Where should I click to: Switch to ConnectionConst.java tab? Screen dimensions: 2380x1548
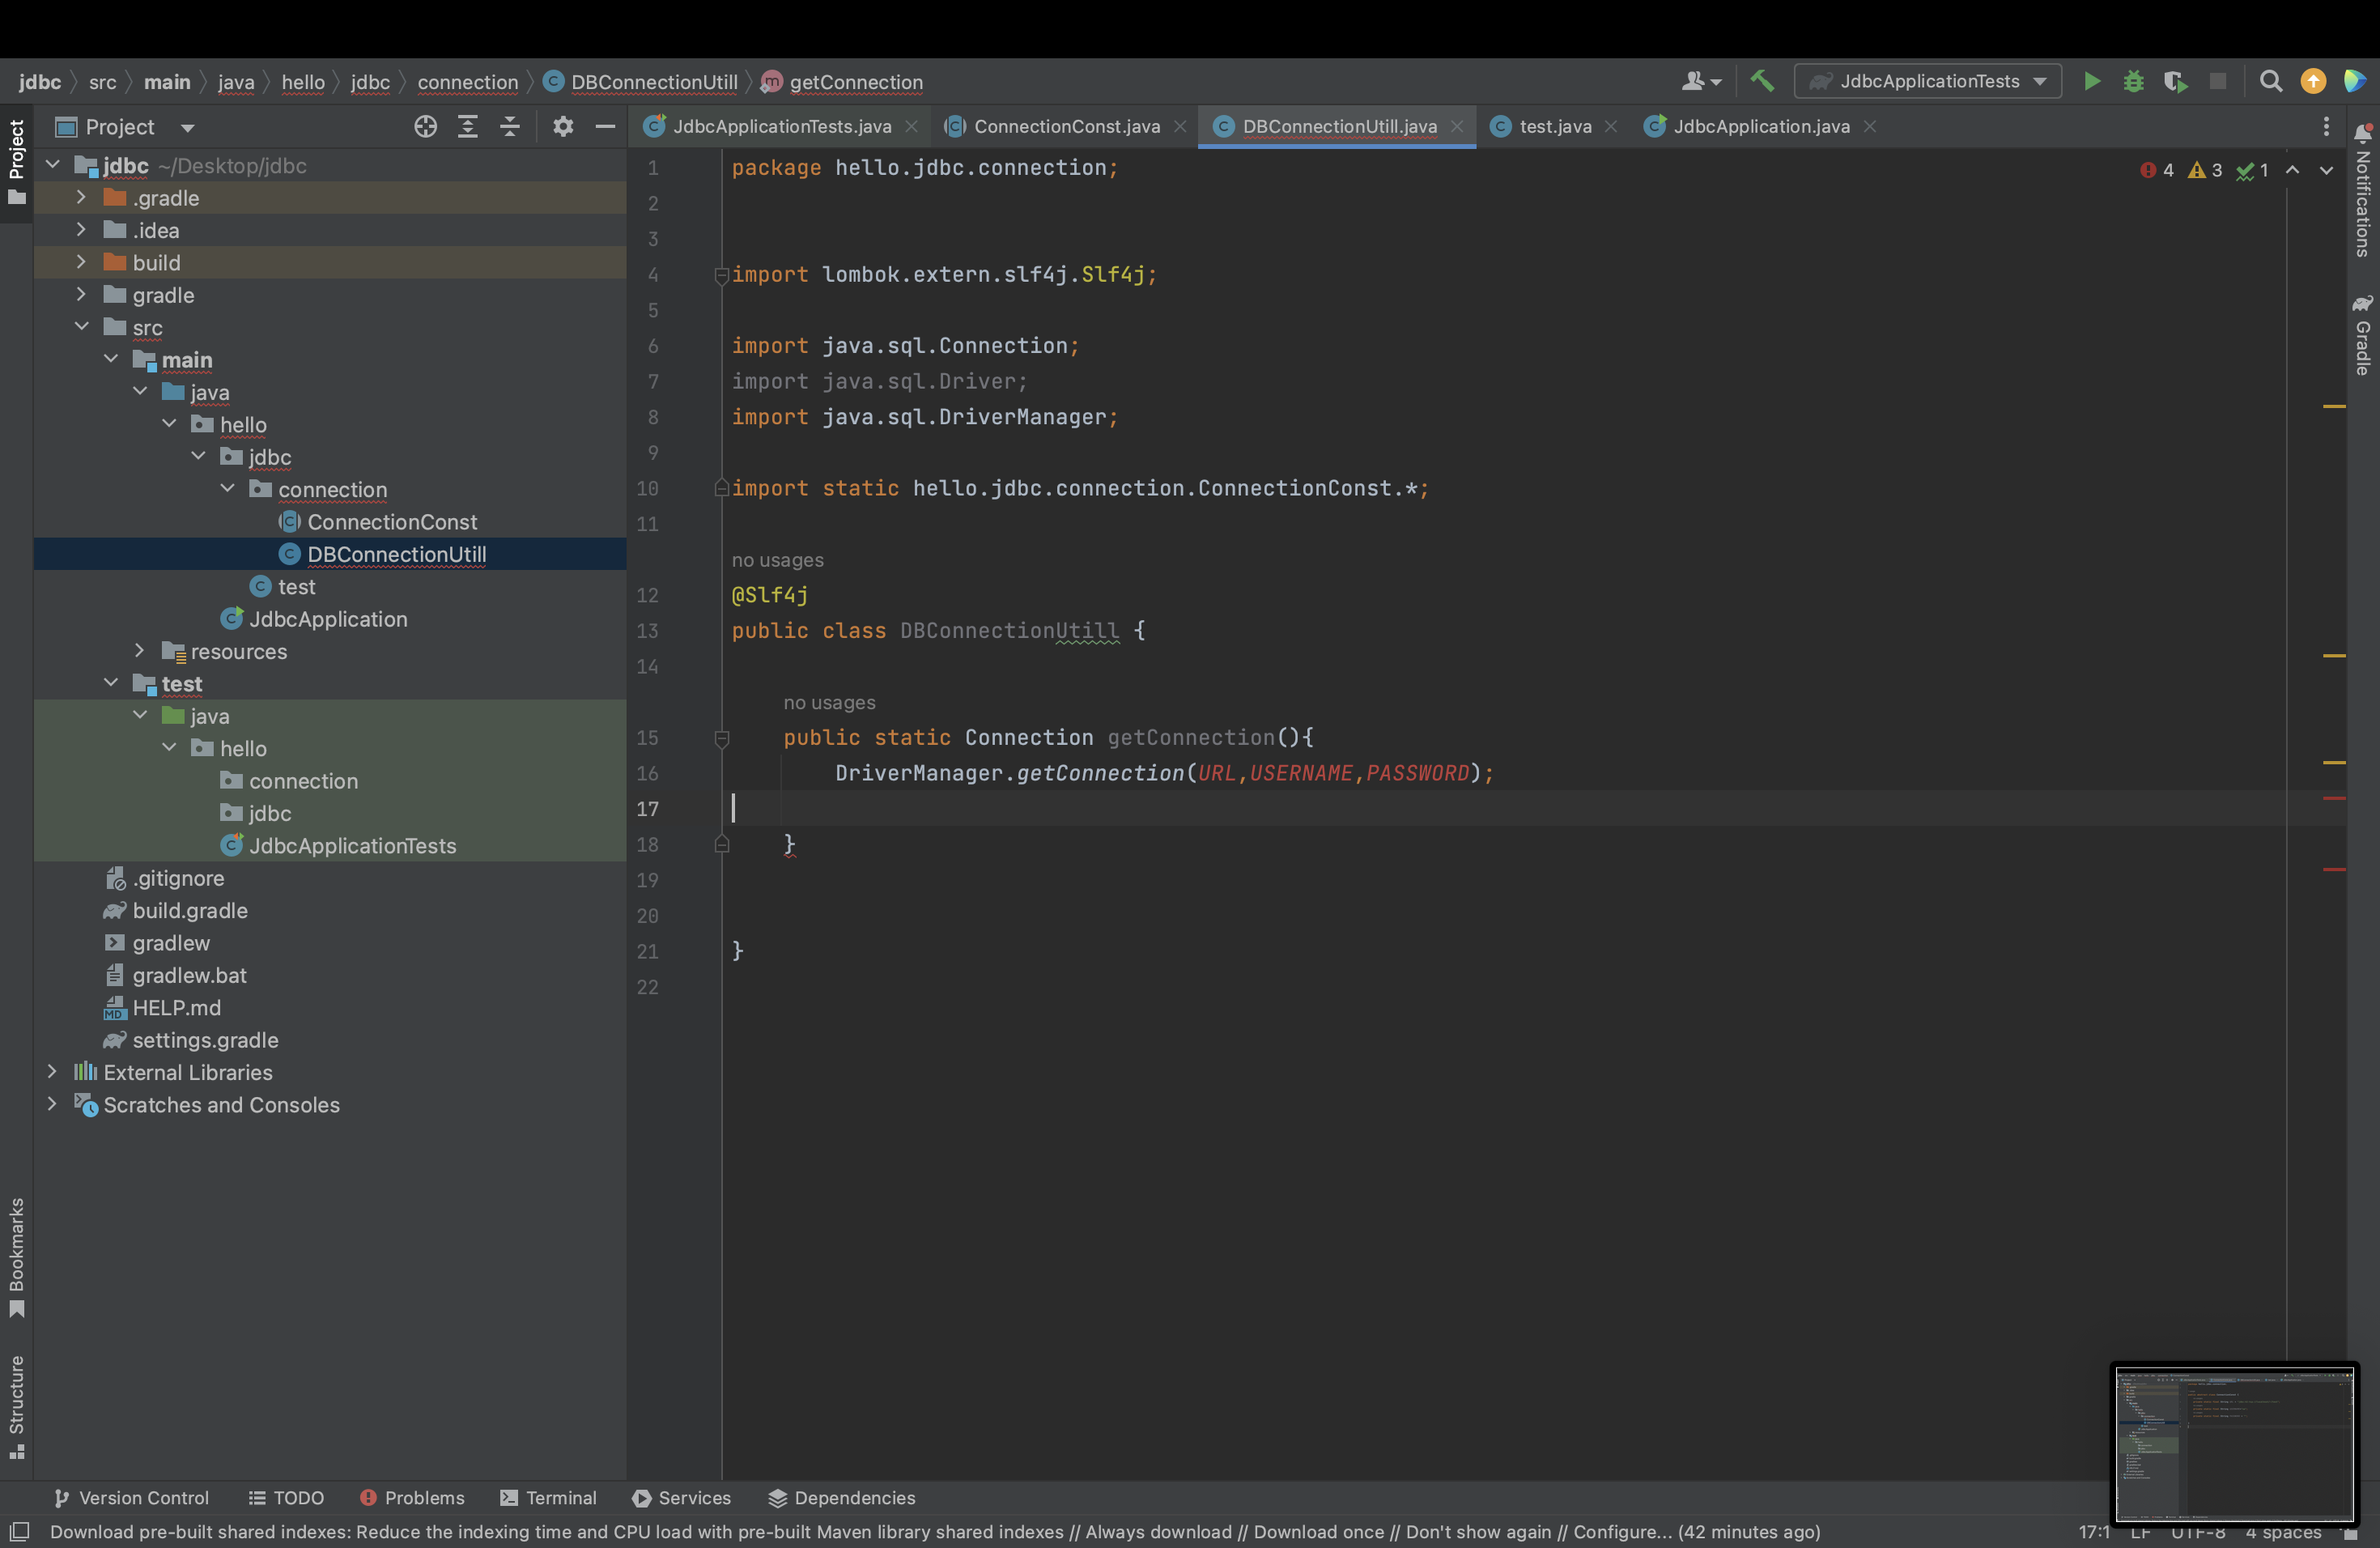pyautogui.click(x=1066, y=126)
